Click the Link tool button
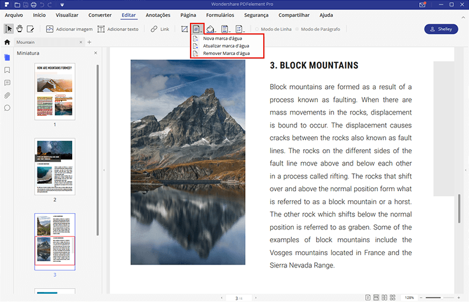Screen dimensions: 469x302 159,29
